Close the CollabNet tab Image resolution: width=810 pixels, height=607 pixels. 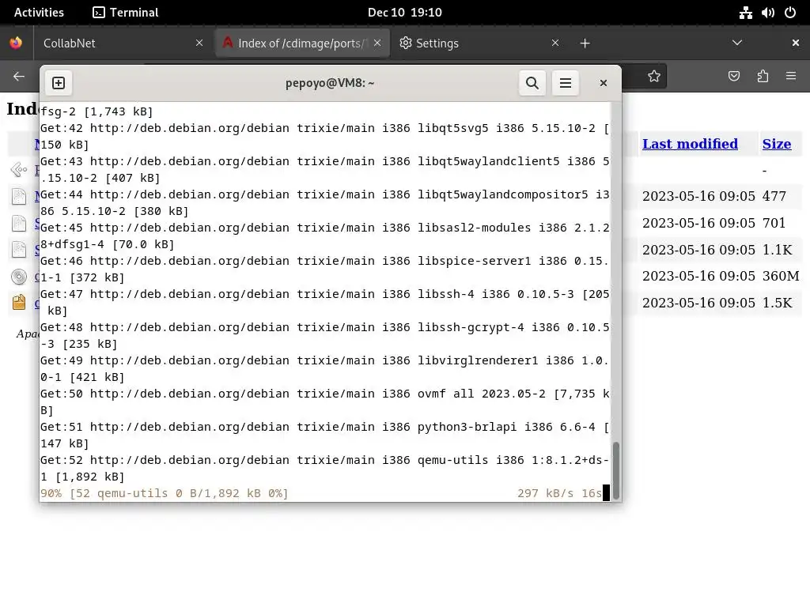coord(199,43)
